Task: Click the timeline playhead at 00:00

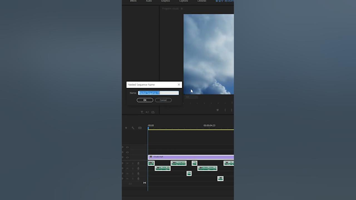Action: pos(148,128)
